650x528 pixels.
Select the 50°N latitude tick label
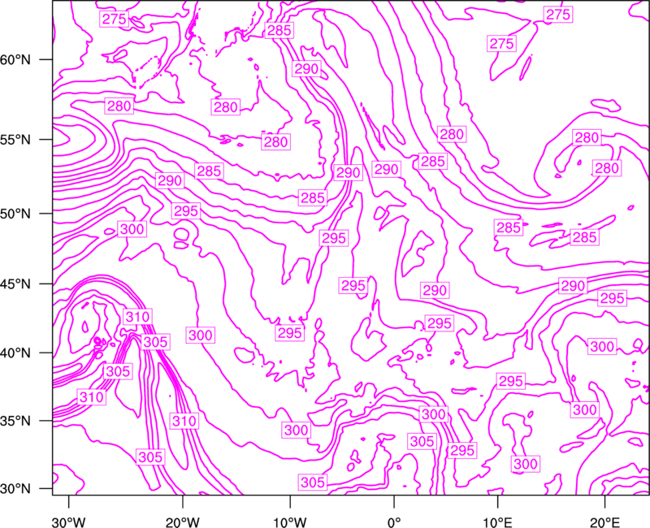[15, 214]
